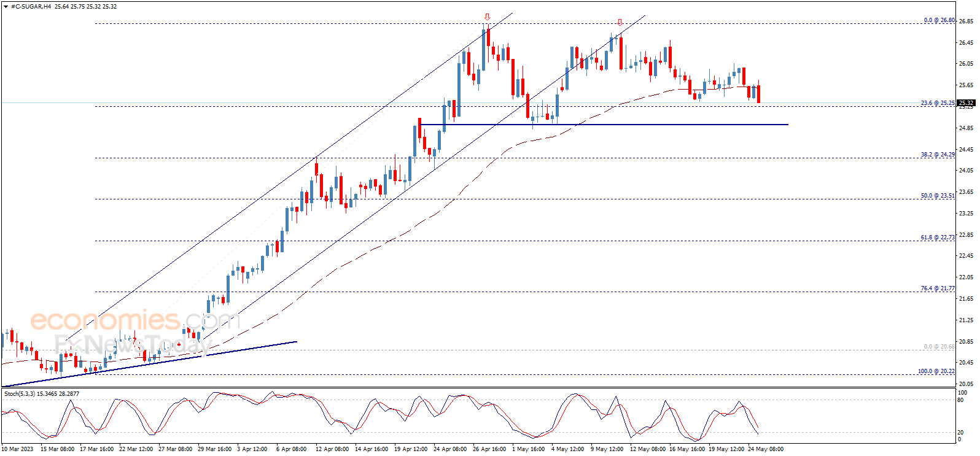The width and height of the screenshot is (980, 456).
Task: Click time axis label 27 Mar 08:00
Action: pos(175,449)
